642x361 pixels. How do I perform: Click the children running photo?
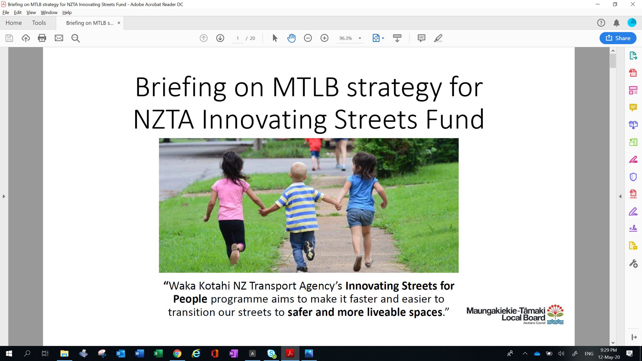tap(308, 205)
